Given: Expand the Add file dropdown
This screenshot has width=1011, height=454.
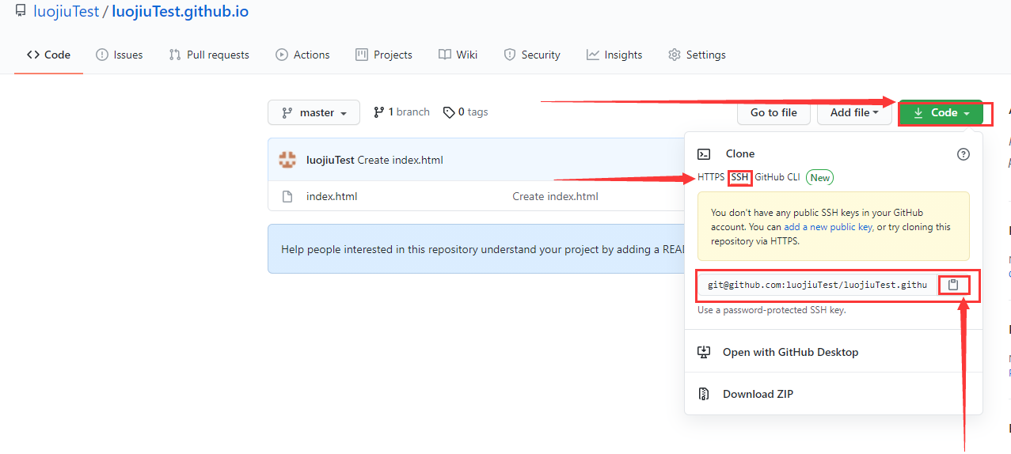Looking at the screenshot, I should coord(854,113).
